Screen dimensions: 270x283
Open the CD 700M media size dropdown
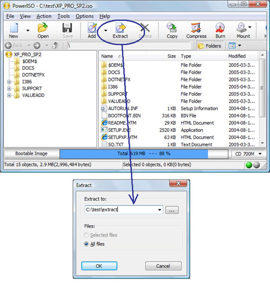click(x=248, y=154)
